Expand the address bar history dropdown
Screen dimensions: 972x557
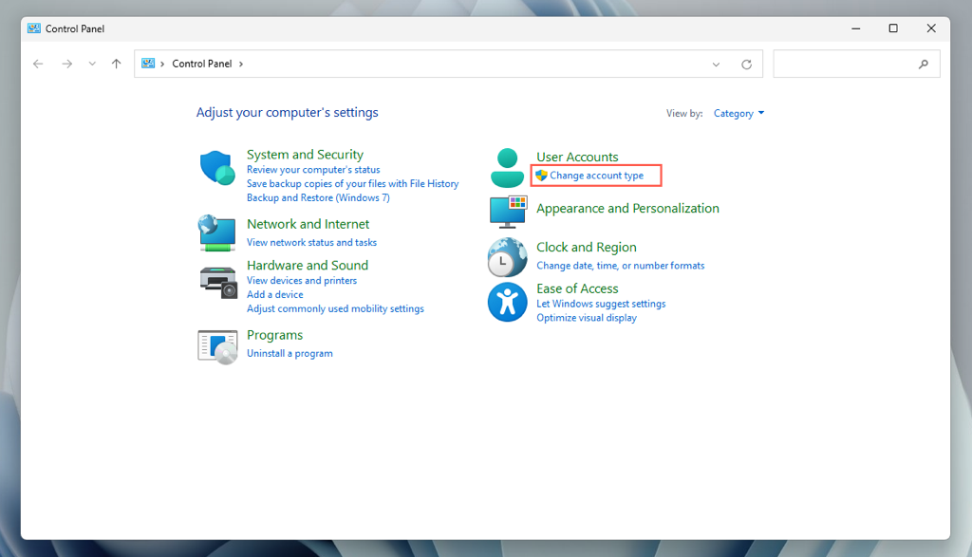click(x=716, y=65)
